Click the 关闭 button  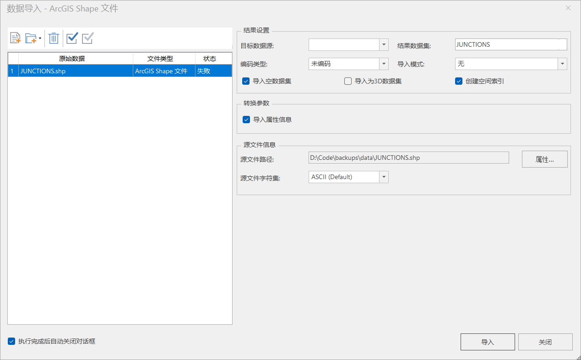[545, 342]
